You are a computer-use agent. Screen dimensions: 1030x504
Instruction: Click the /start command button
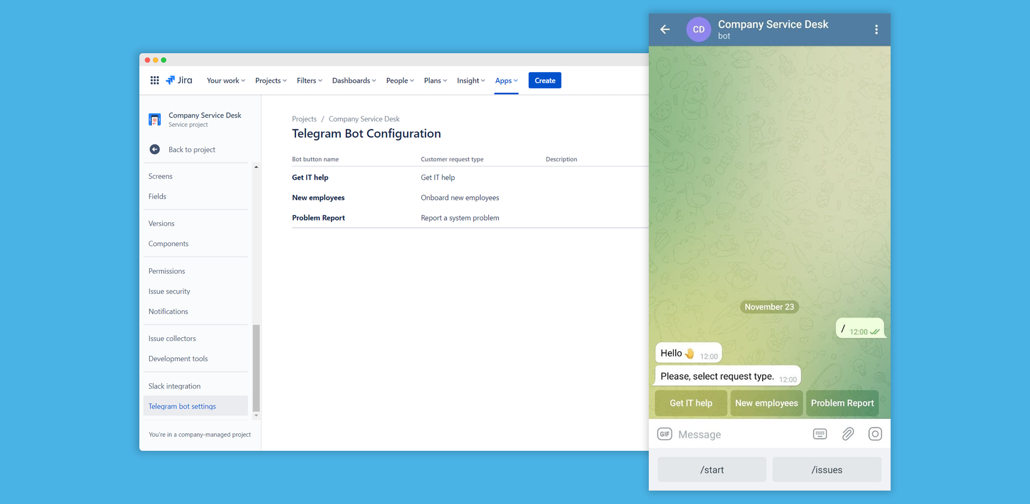coord(712,470)
